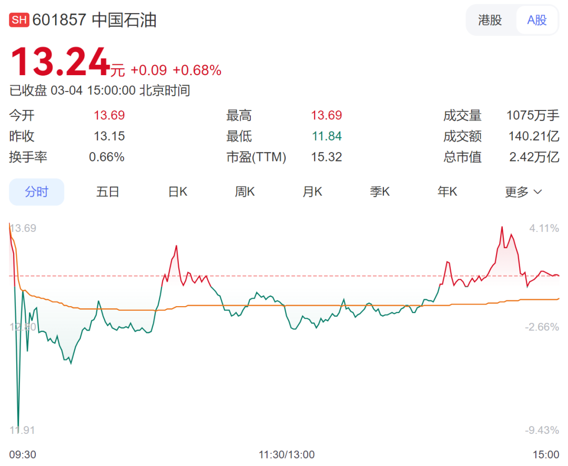The image size is (568, 466).
Task: Click the price change +0.09
Action: click(x=148, y=70)
